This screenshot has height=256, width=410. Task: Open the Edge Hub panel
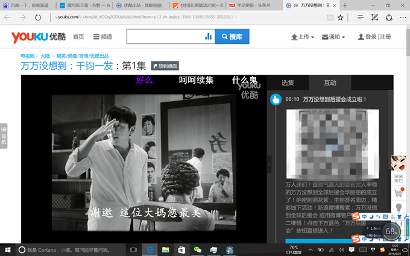[x=361, y=17]
